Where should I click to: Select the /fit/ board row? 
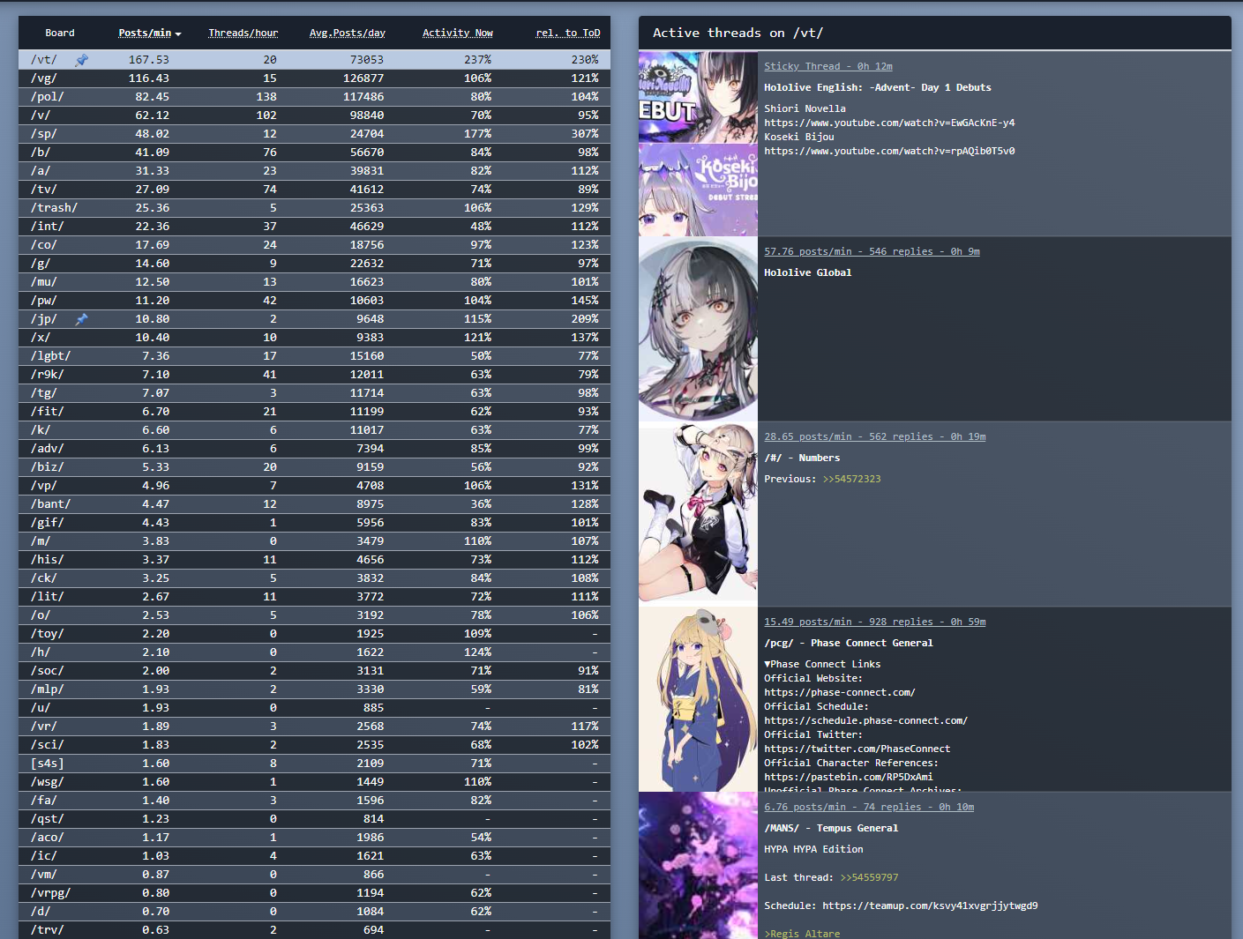[314, 412]
